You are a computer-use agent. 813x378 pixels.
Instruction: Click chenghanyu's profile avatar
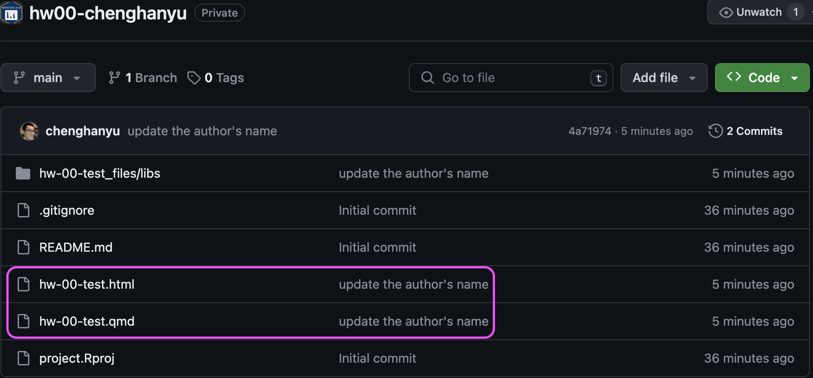29,131
